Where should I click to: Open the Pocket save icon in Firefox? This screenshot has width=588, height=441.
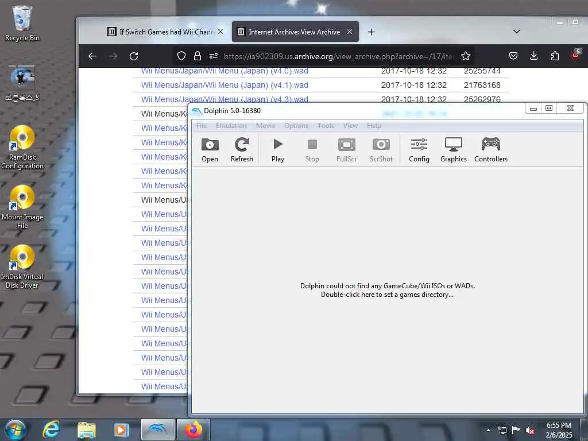click(513, 56)
